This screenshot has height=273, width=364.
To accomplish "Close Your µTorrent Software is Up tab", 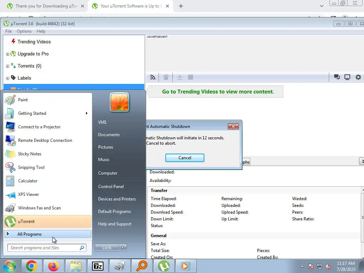I will pyautogui.click(x=167, y=6).
